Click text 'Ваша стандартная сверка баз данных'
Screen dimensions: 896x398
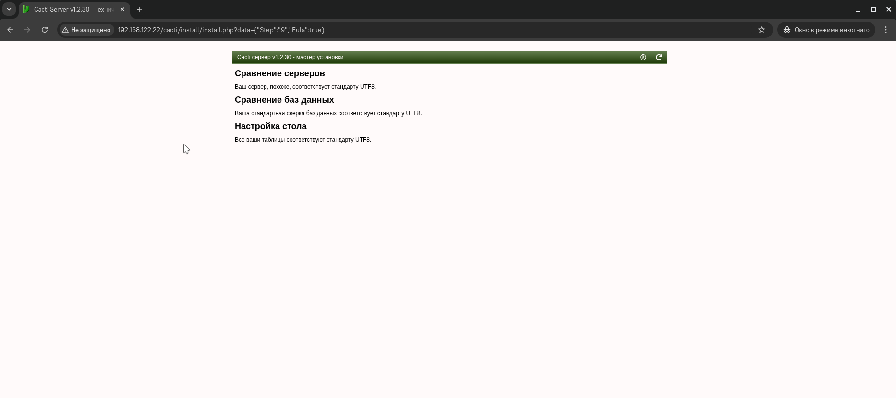(286, 113)
